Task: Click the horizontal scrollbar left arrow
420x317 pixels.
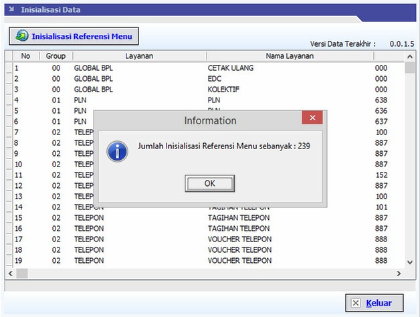Action: coord(10,274)
